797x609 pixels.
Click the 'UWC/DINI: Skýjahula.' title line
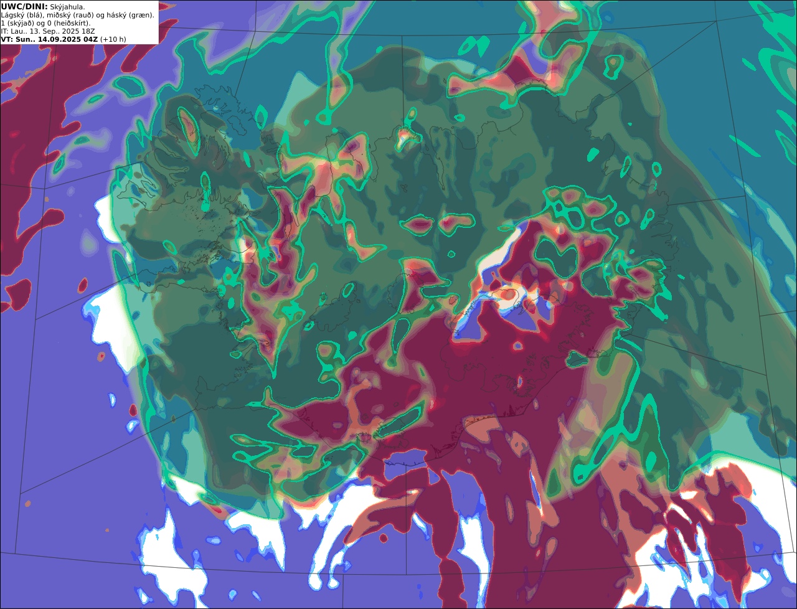tap(43, 6)
